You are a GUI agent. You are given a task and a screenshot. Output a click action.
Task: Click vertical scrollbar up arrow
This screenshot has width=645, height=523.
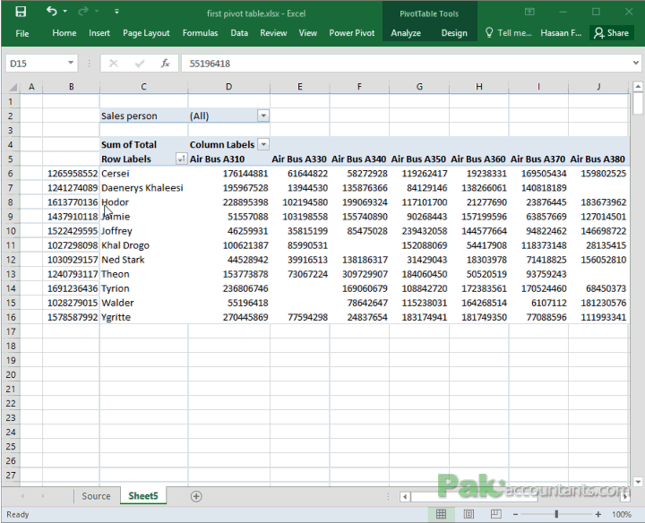(638, 86)
